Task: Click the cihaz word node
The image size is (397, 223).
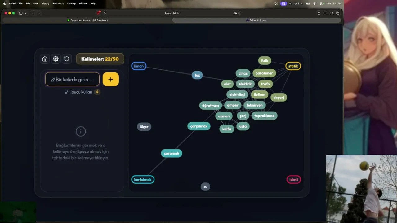Action: [x=243, y=73]
